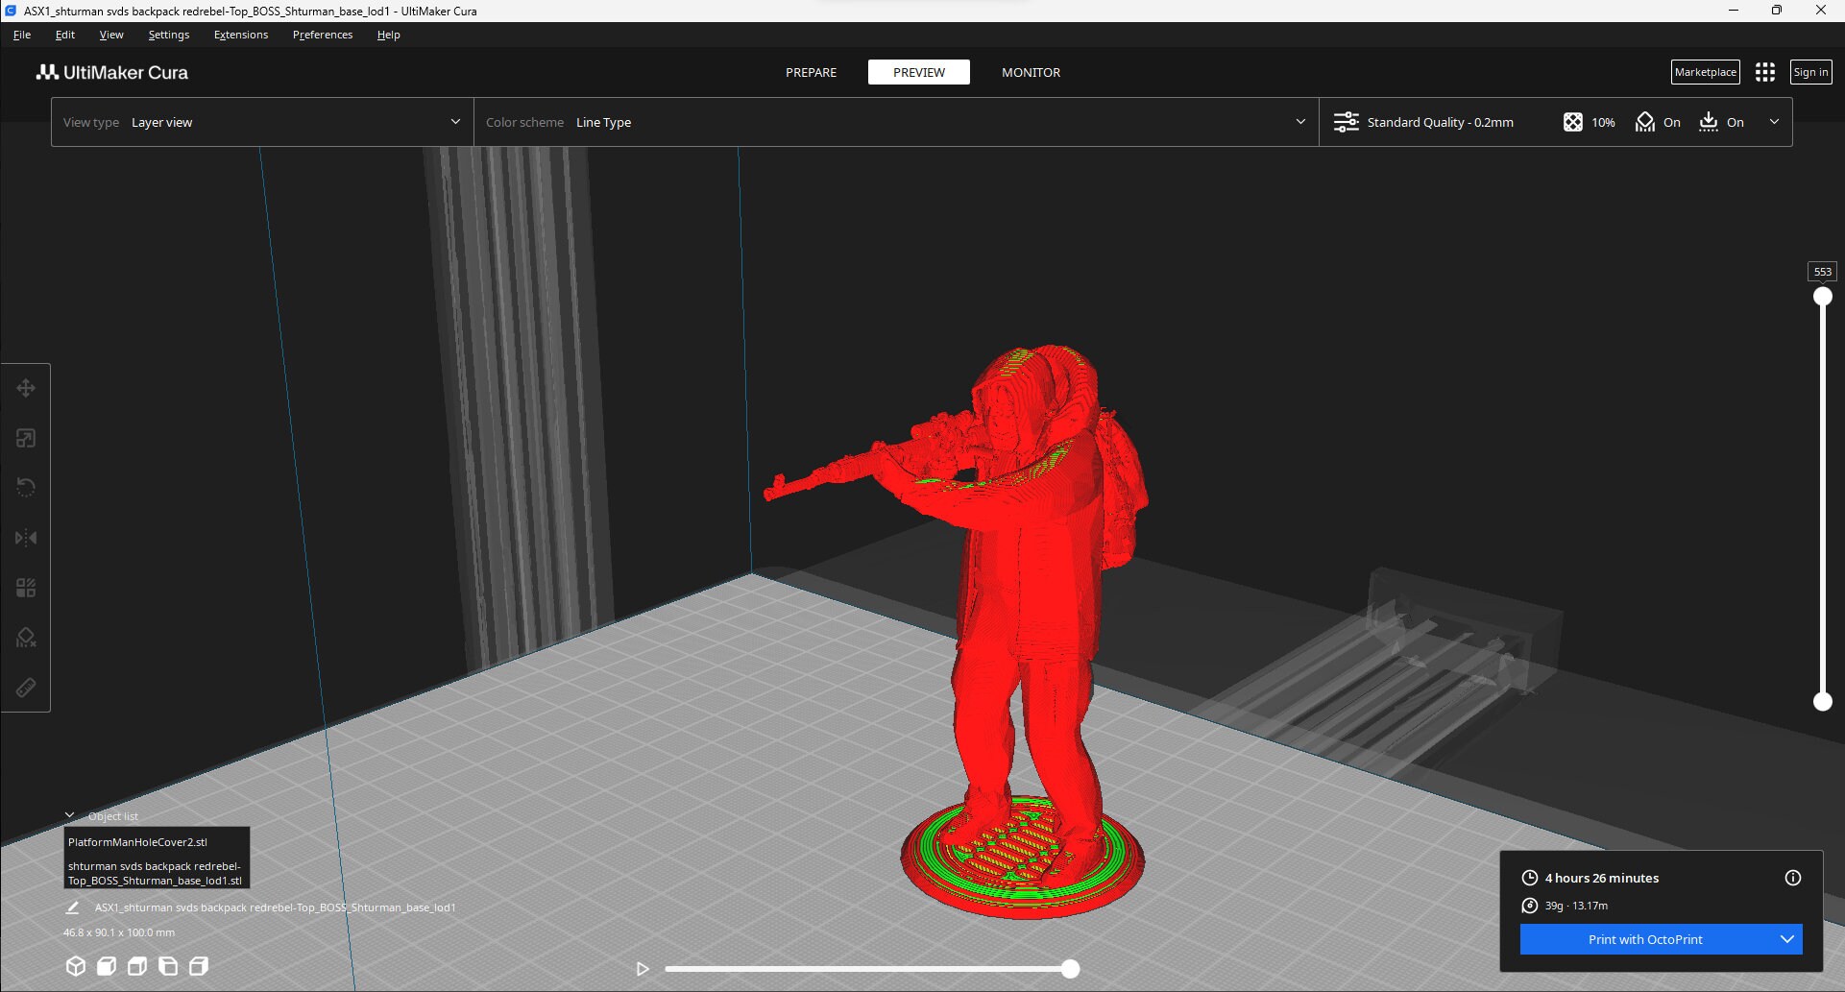Click the Marketplace button
The width and height of the screenshot is (1845, 992).
click(x=1705, y=72)
